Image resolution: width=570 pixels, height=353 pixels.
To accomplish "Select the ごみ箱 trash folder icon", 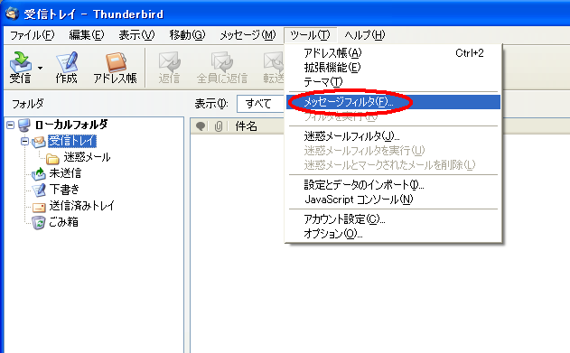I will [39, 222].
